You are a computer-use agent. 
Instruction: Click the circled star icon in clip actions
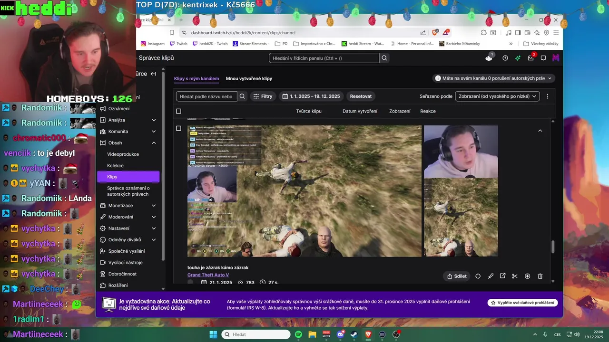pos(527,276)
